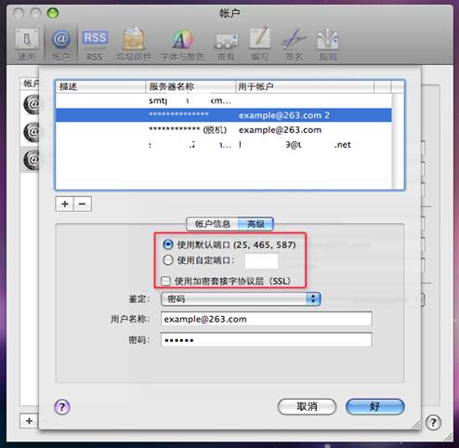Click the OK (好) button

point(374,406)
